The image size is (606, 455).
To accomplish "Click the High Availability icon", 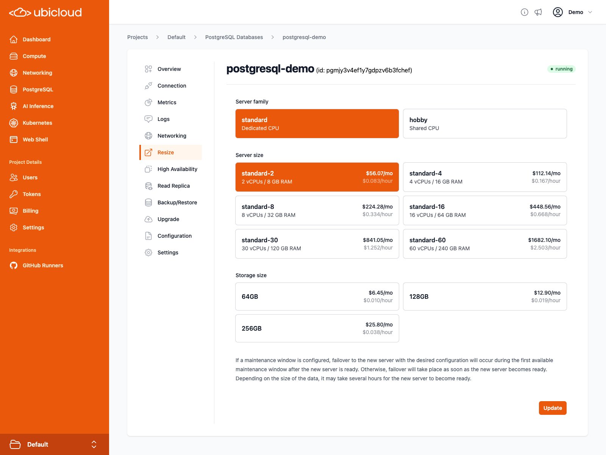I will click(148, 169).
